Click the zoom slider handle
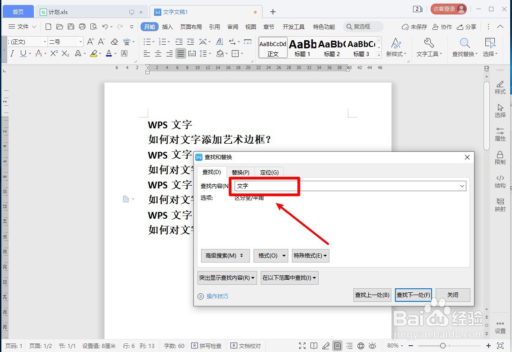The image size is (512, 352). point(443,346)
